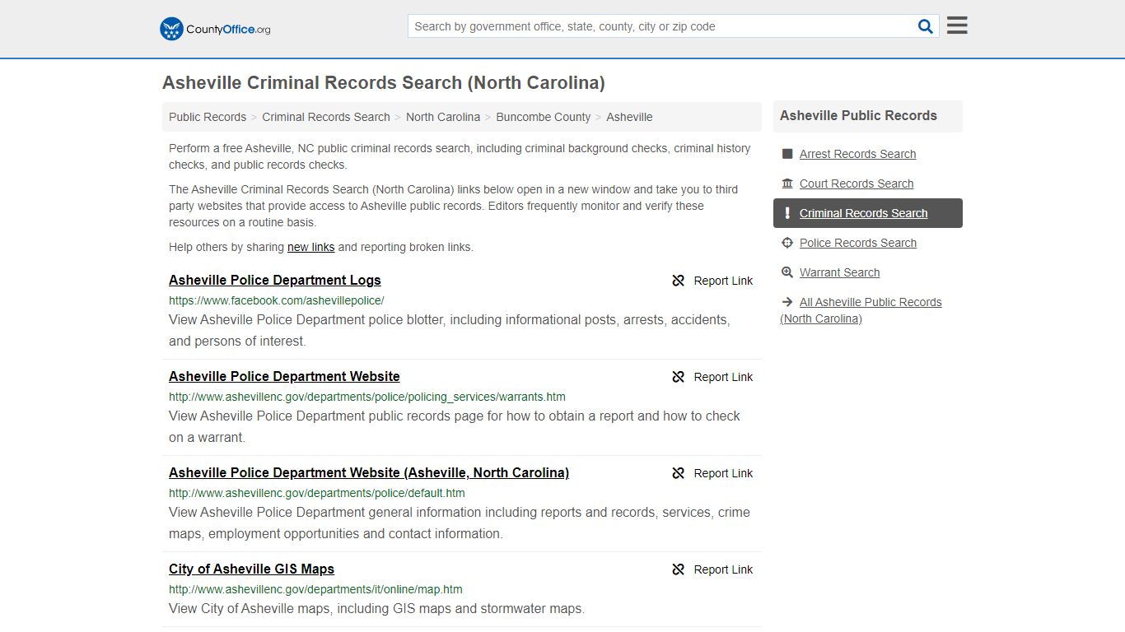Image resolution: width=1125 pixels, height=632 pixels.
Task: Open the it/online/map.htm URL
Action: tap(315, 589)
